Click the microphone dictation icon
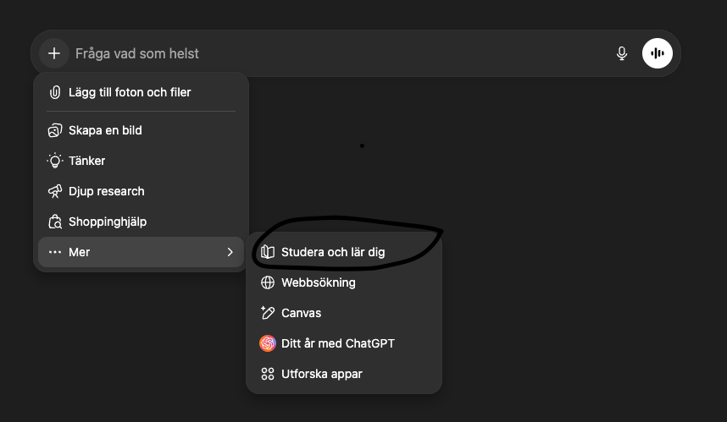The image size is (727, 422). point(622,53)
